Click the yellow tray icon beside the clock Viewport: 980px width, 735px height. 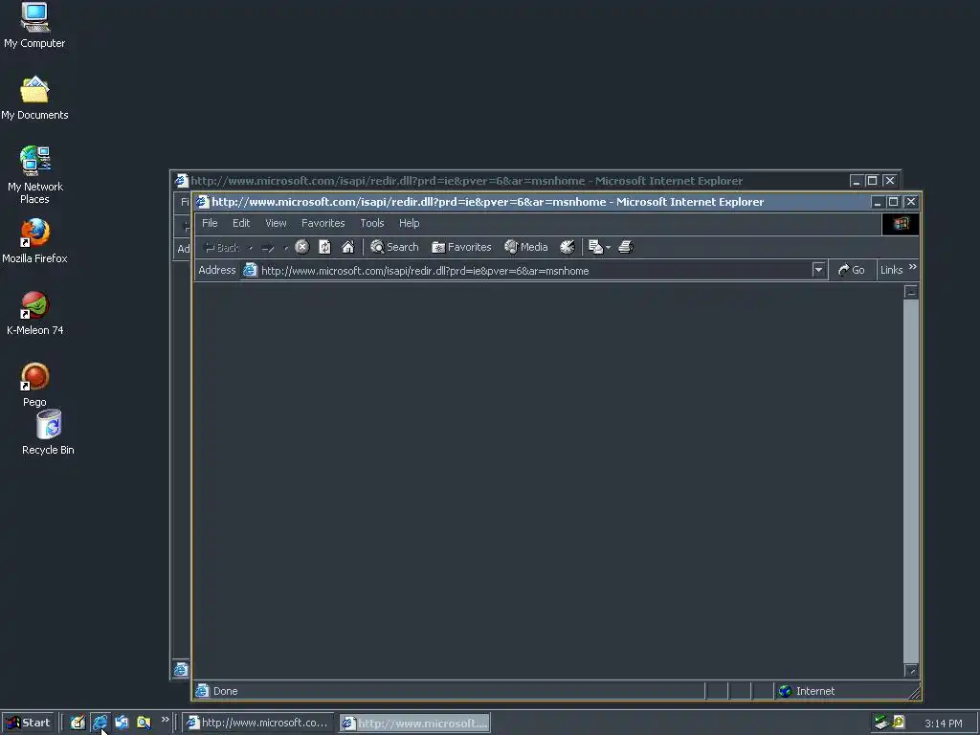pyautogui.click(x=899, y=723)
